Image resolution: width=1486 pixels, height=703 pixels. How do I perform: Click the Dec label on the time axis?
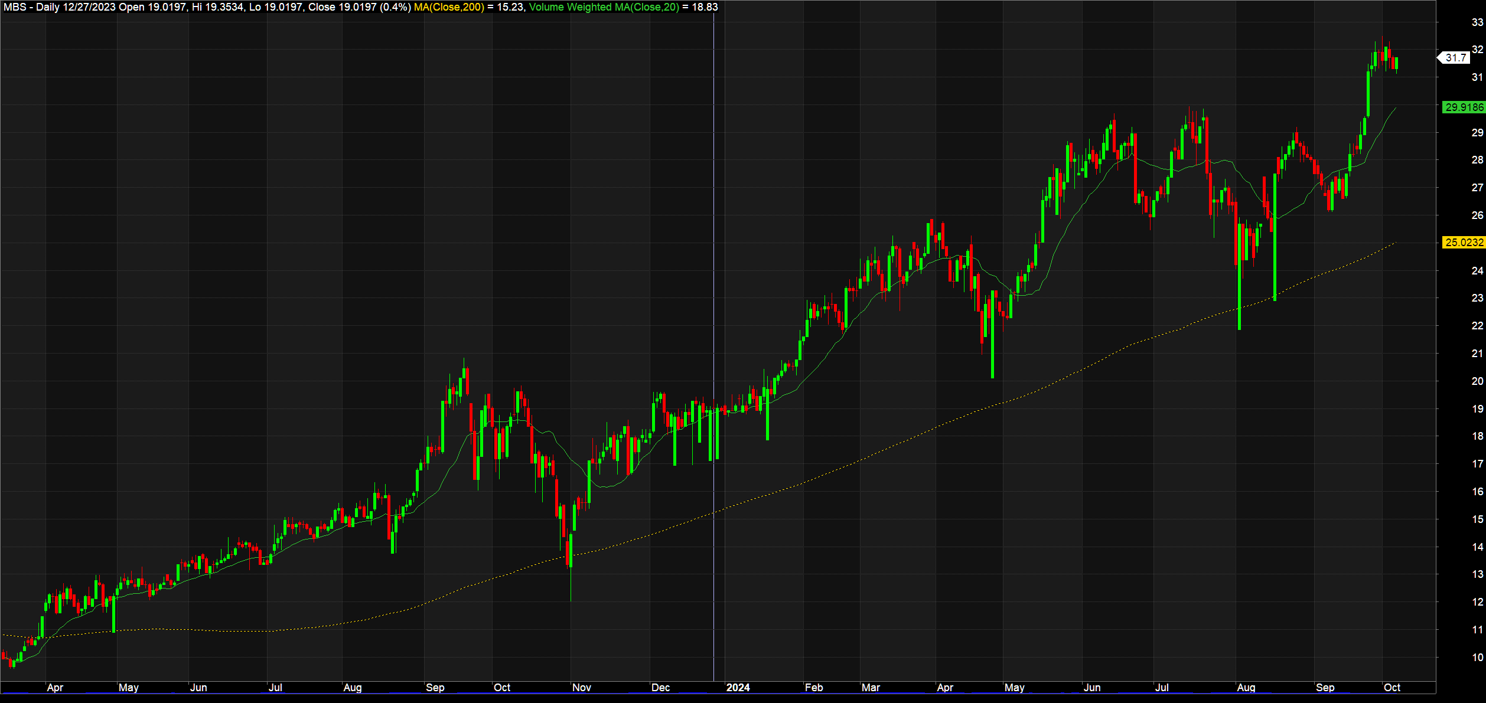point(660,687)
